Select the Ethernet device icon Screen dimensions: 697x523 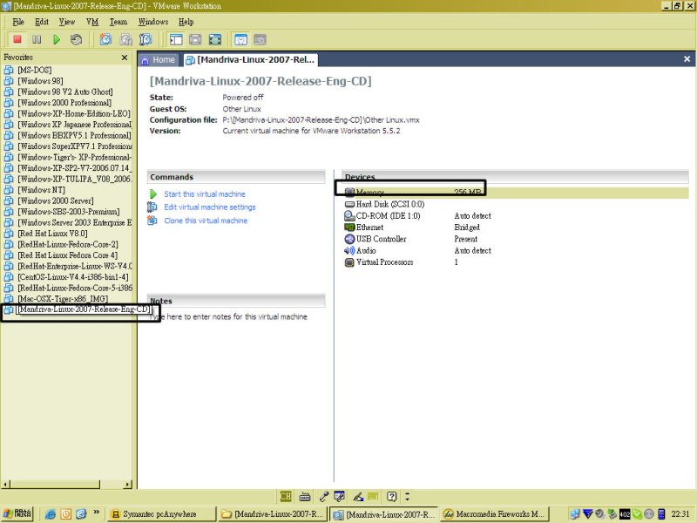[x=349, y=228]
